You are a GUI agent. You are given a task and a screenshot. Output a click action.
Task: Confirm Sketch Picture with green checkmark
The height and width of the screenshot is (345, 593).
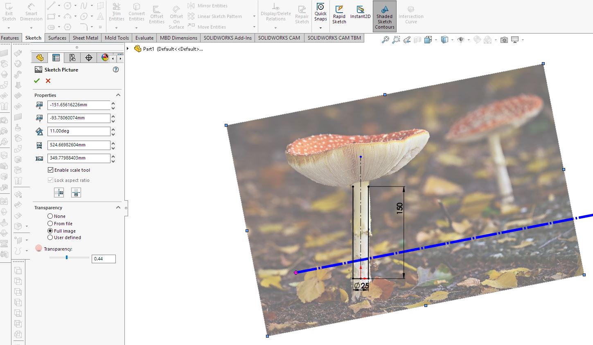(x=37, y=81)
